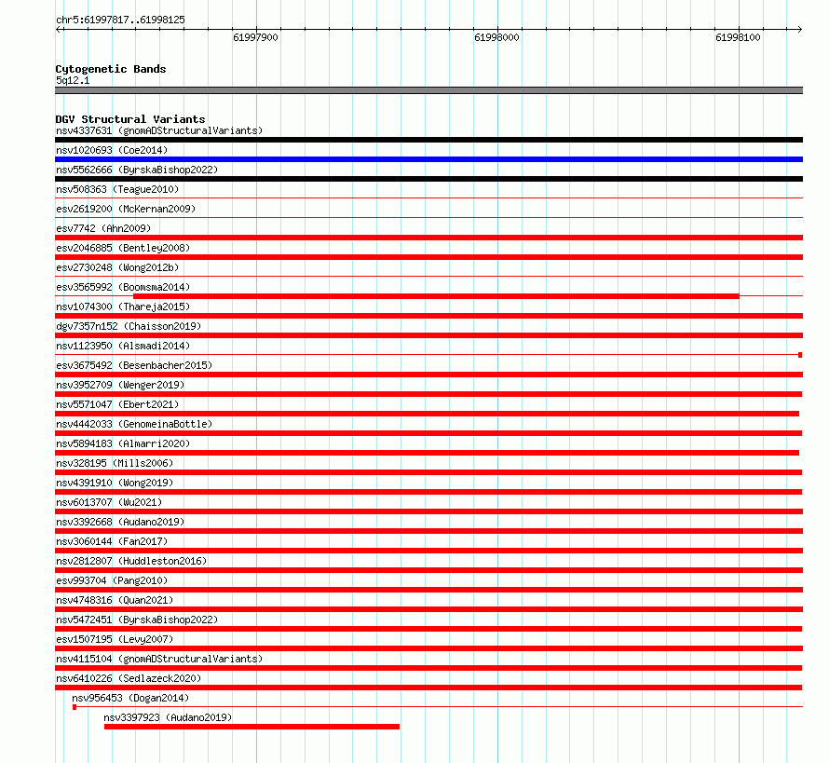Open the nsv1020693 (Coe2014) label
The image size is (829, 763).
(112, 150)
